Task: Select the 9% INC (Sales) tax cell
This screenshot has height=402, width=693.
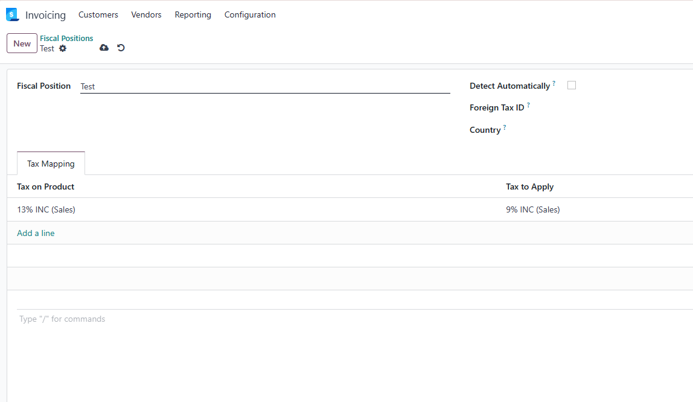Action: click(x=533, y=209)
